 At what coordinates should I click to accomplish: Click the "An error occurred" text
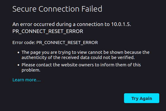pos(34,24)
